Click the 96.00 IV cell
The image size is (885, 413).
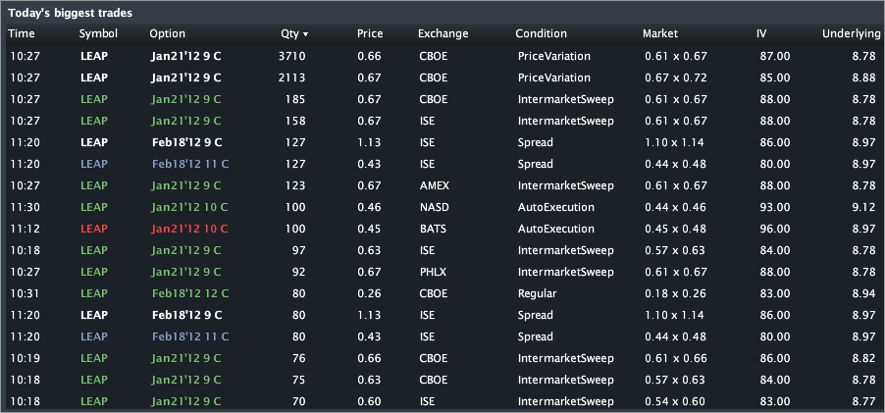click(x=776, y=229)
